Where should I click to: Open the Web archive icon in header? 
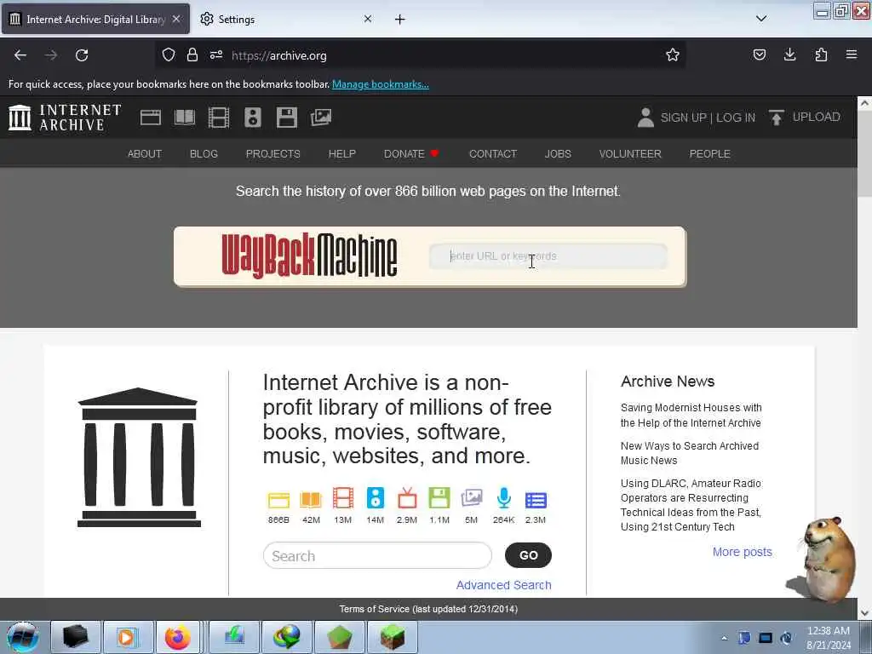tap(150, 118)
